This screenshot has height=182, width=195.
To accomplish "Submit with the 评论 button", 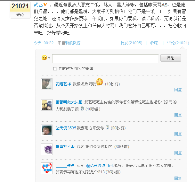I will [170, 58].
